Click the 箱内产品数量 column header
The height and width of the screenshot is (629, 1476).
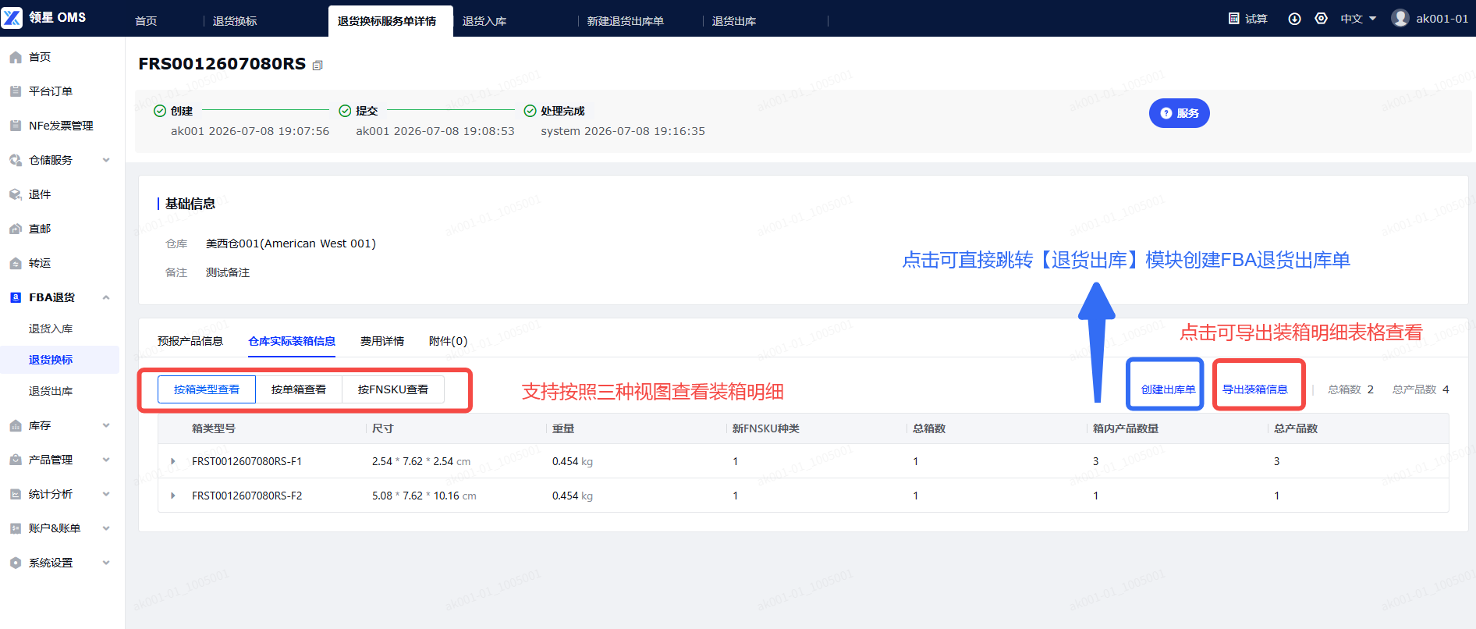click(x=1126, y=428)
